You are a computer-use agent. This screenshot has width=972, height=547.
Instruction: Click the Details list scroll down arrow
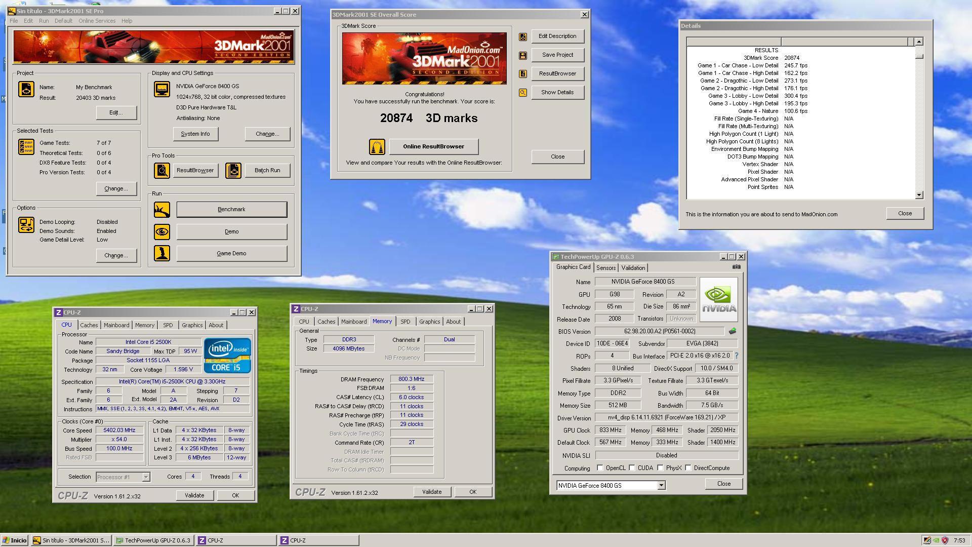(919, 195)
